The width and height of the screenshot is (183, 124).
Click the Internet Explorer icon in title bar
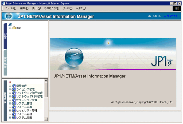coord(4,3)
